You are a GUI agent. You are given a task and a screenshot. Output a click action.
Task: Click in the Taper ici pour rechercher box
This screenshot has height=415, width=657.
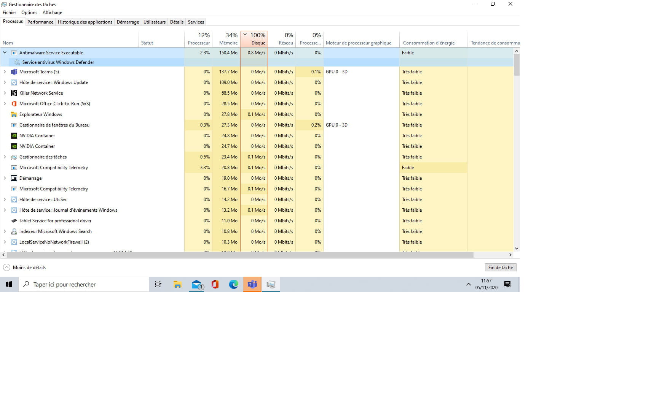tap(84, 284)
